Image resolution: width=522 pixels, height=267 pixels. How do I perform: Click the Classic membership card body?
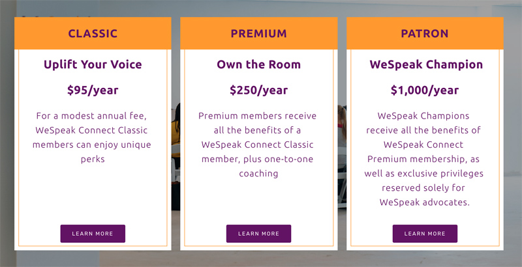tap(93, 149)
